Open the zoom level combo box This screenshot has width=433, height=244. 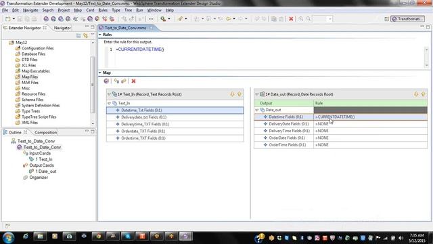pyautogui.click(x=323, y=19)
